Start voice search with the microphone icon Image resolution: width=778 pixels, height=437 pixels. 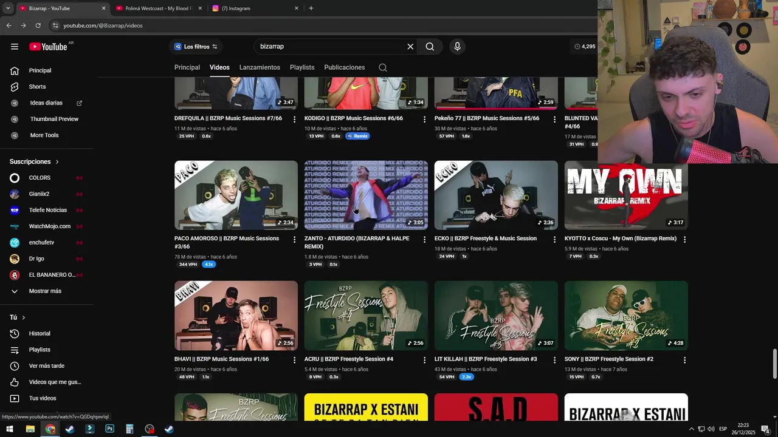coord(457,47)
